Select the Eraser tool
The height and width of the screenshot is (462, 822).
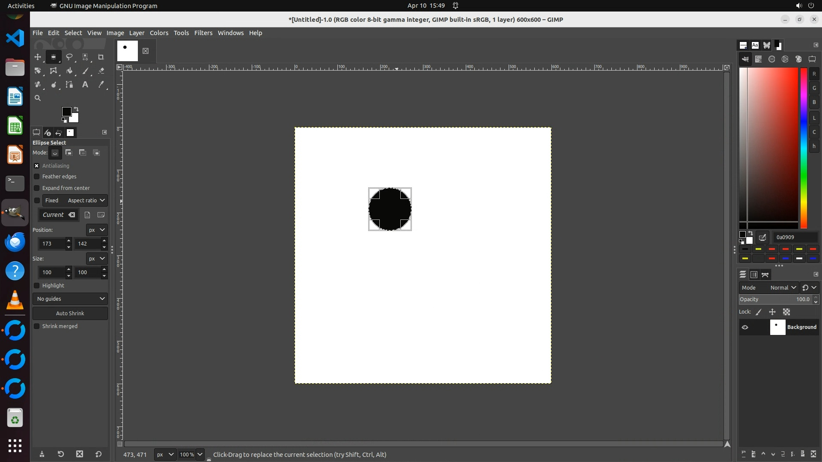click(x=101, y=71)
